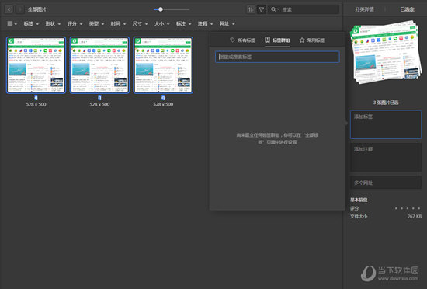Select the first image thumbnail
This screenshot has width=427, height=289.
[36, 65]
